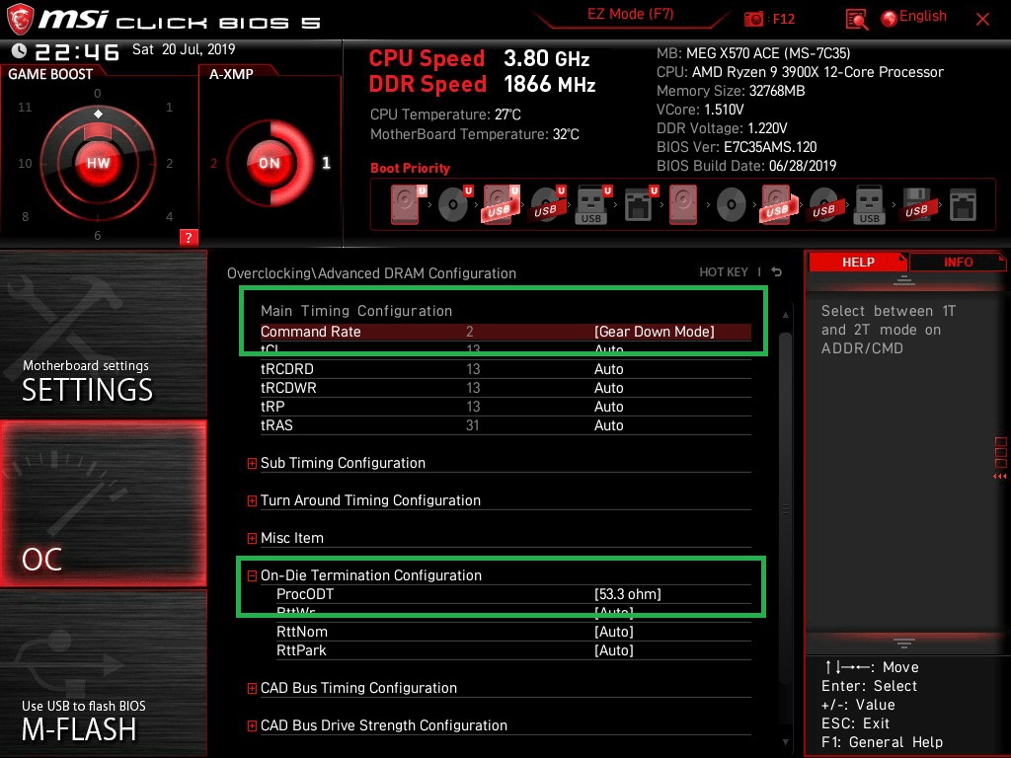Select the UEFI network boot icon
Viewport: 1011px width, 758px height.
640,204
